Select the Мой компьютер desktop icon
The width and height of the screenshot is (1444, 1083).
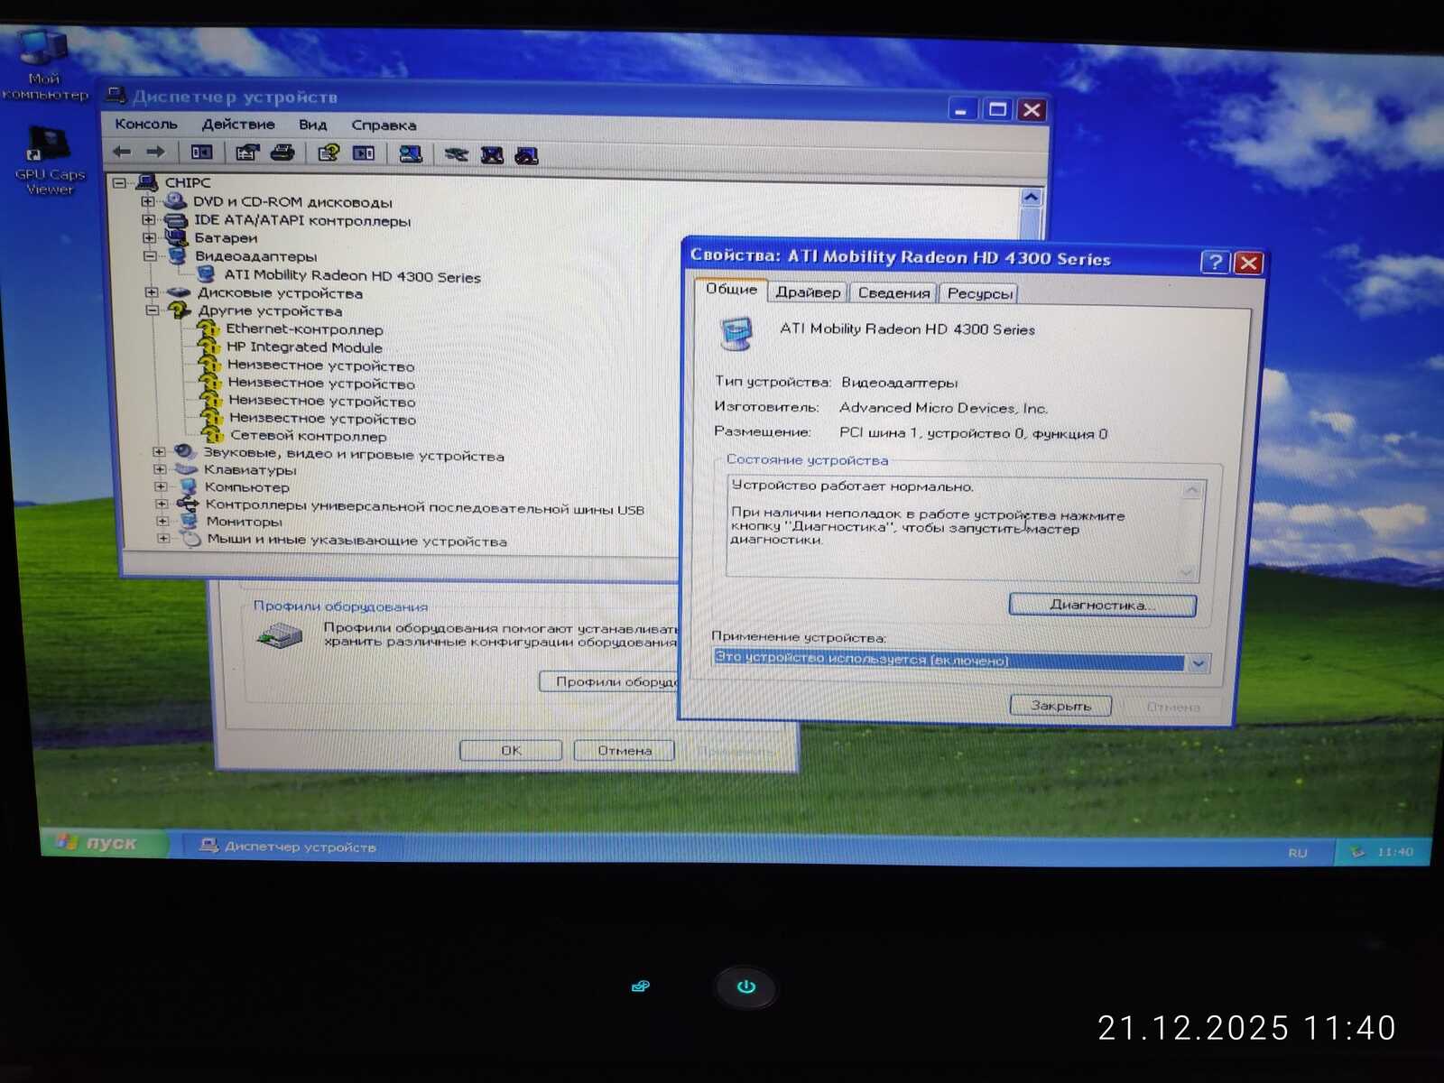42,65
